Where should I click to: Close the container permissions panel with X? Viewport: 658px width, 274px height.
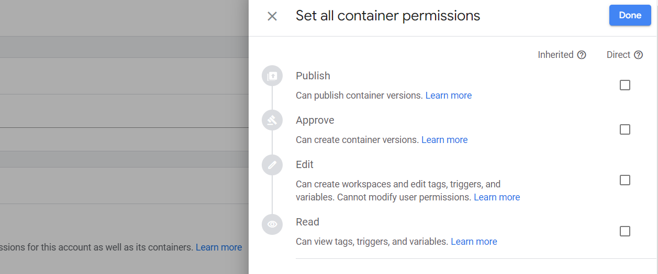click(272, 16)
